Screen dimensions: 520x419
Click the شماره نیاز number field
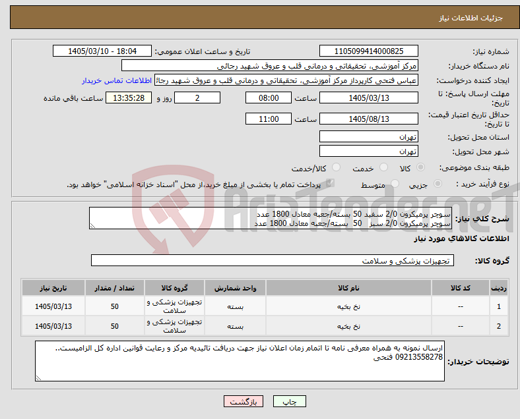[x=369, y=51]
